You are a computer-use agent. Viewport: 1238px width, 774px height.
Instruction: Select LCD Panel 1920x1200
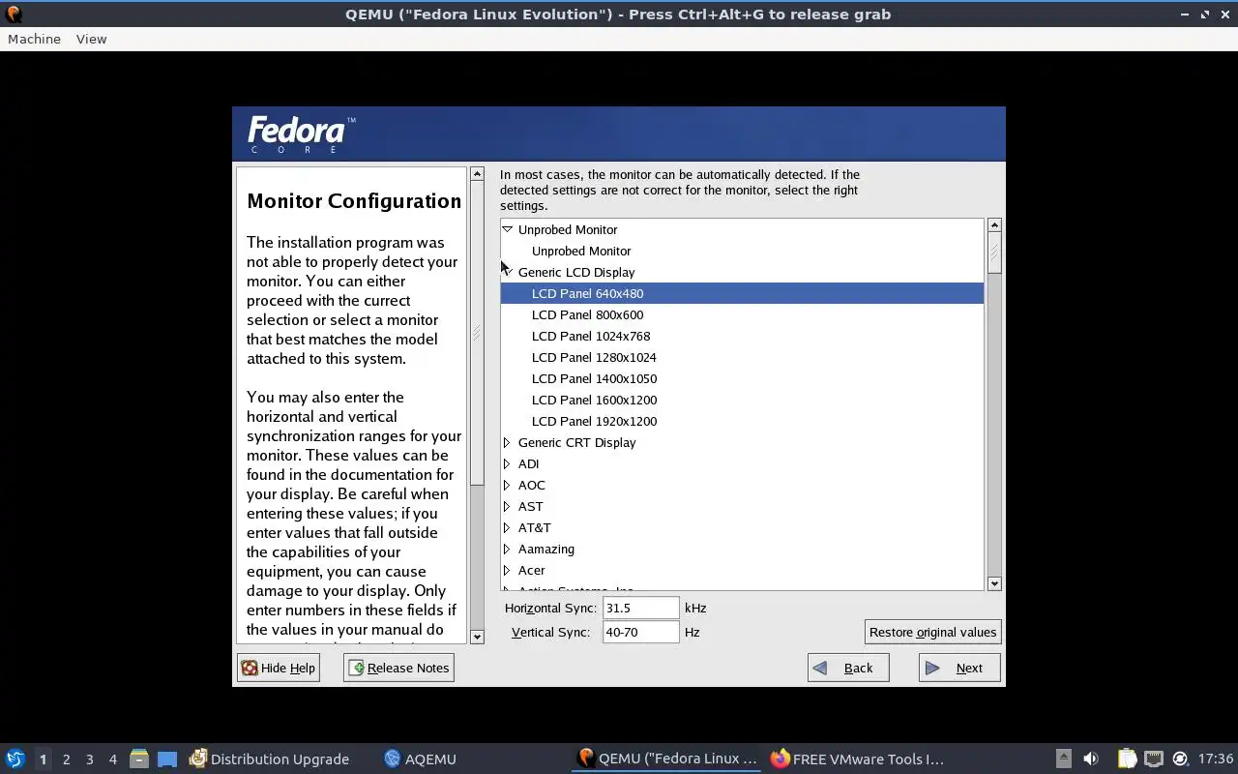click(x=742, y=421)
